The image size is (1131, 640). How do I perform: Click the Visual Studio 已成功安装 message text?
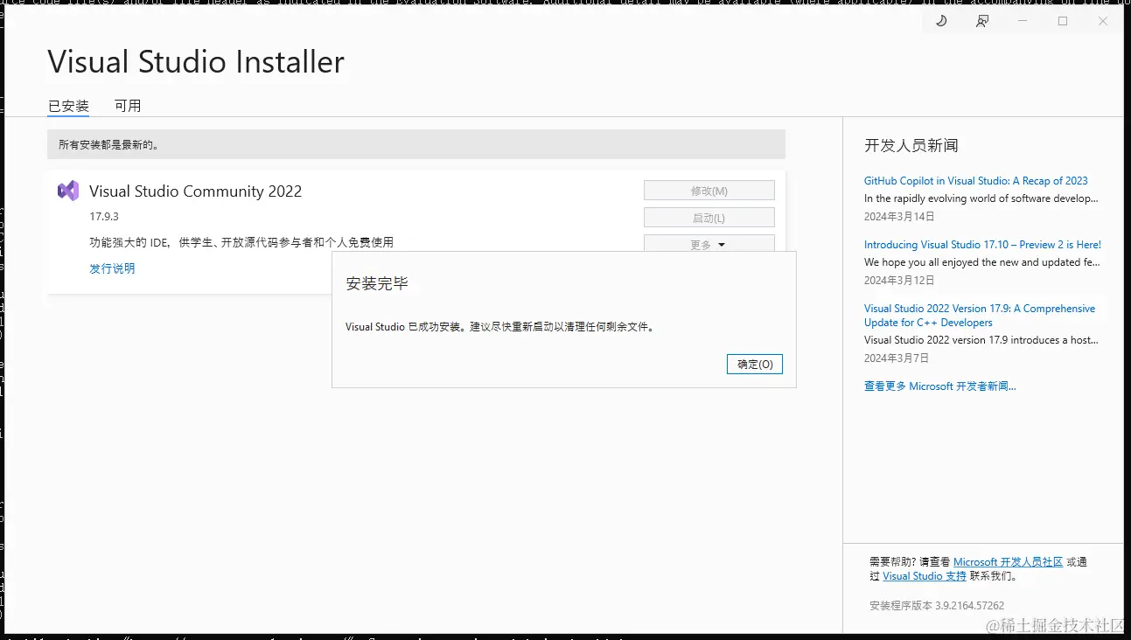(500, 327)
